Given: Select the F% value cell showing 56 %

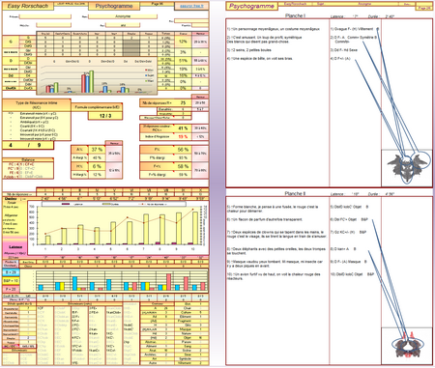Looking at the screenshot, I should tap(183, 150).
